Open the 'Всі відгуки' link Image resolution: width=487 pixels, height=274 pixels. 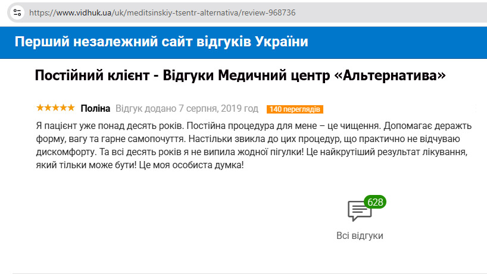[360, 235]
